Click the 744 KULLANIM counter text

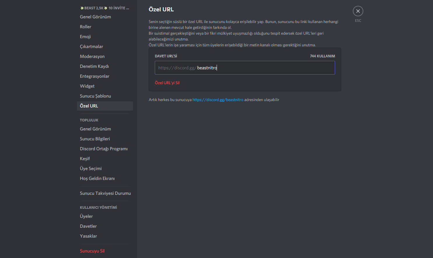[322, 56]
